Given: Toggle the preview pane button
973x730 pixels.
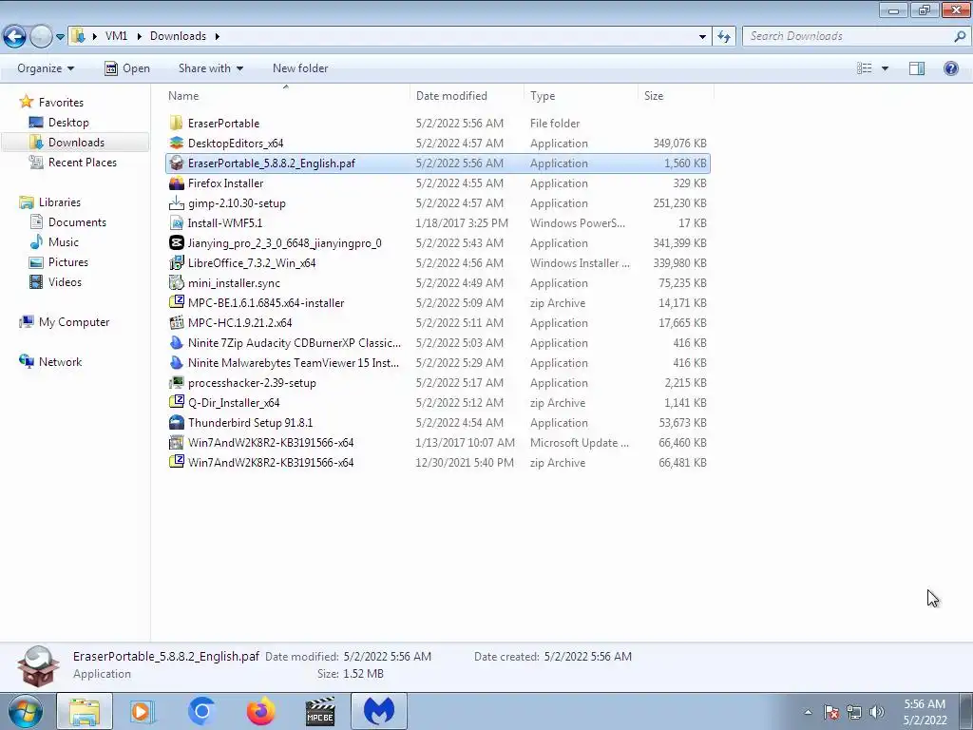Looking at the screenshot, I should click(917, 68).
